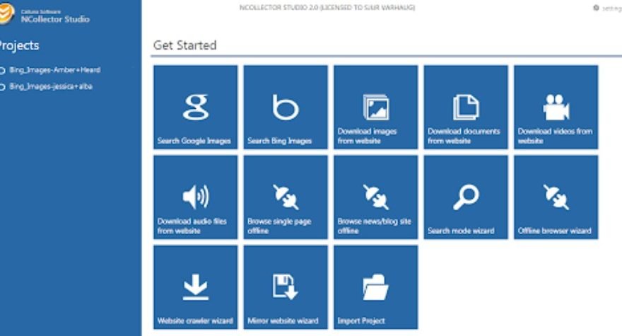Image resolution: width=622 pixels, height=336 pixels.
Task: Click the NCollector Studio logo
Action: 7,14
